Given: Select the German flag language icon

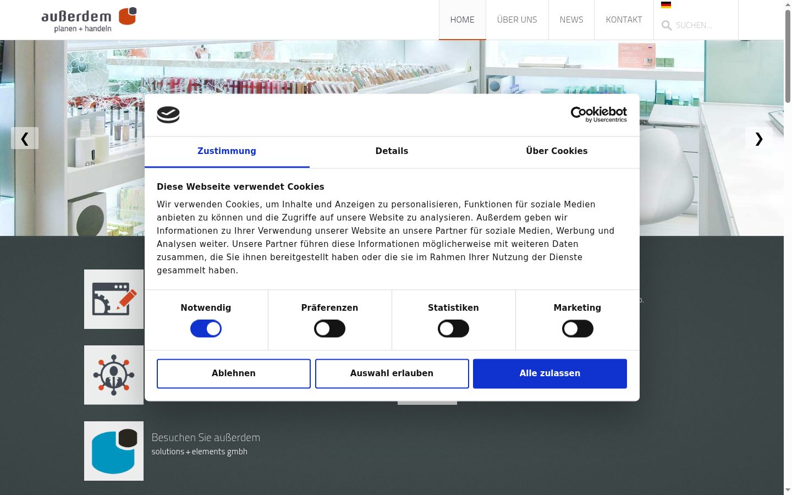Looking at the screenshot, I should 666,5.
